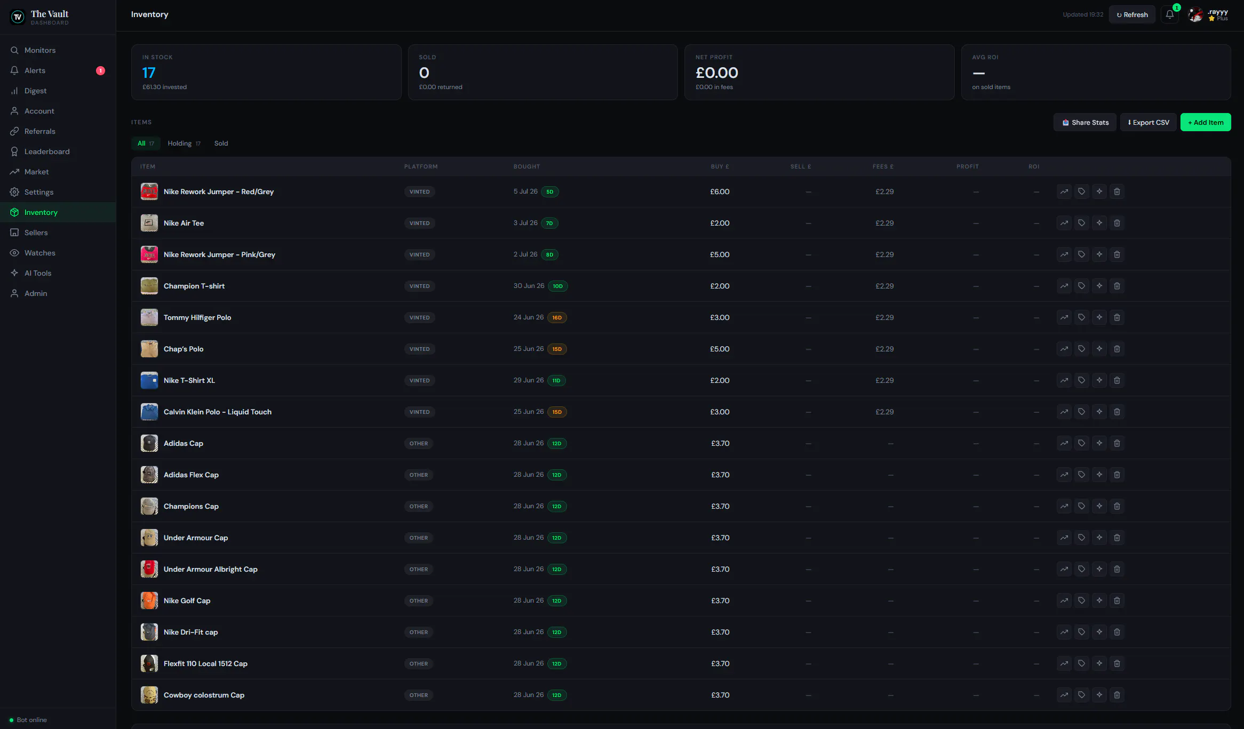Viewport: 1244px width, 729px height.
Task: Delete Tommy Hilfiger Polo with trash icon
Action: coord(1117,317)
